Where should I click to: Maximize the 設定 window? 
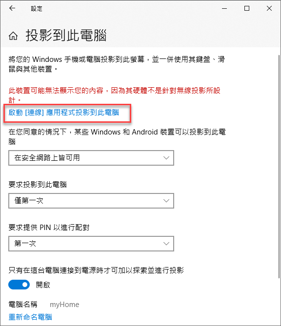coord(247,8)
